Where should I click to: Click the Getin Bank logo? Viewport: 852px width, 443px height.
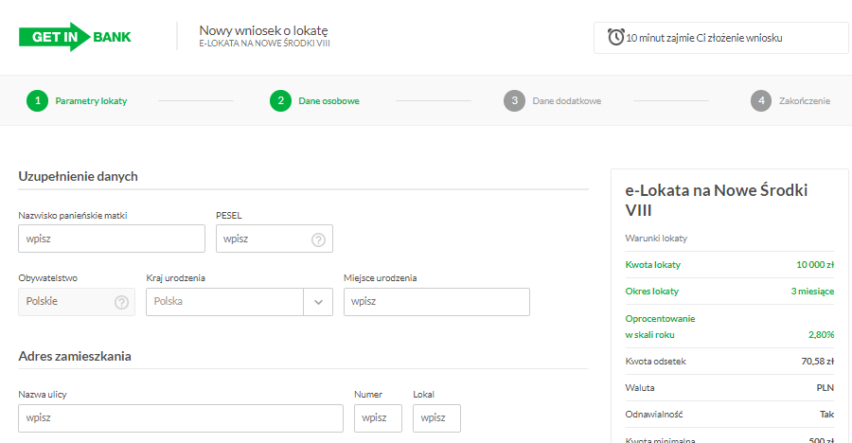tap(75, 37)
